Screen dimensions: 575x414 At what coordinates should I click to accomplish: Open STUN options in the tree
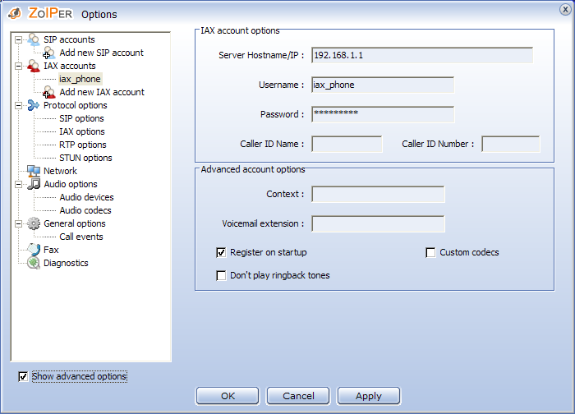(85, 158)
